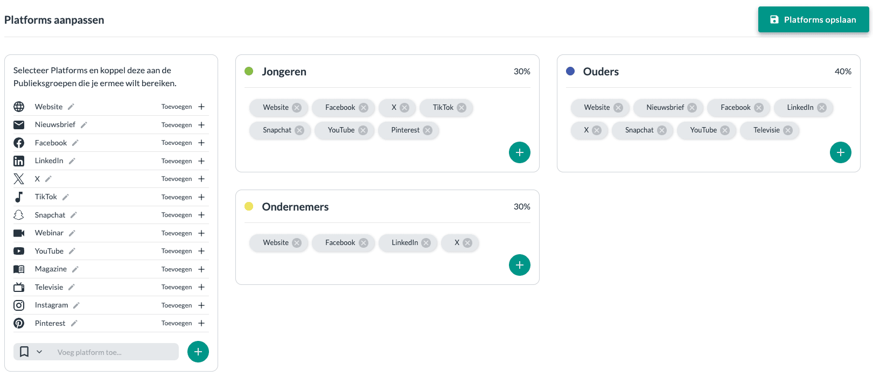Click the Nieuwsbrief chip in Ouders
The height and width of the screenshot is (377, 873).
[665, 108]
